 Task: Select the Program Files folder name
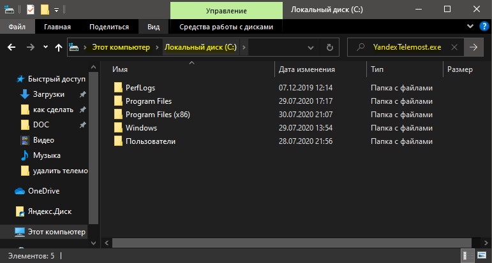[x=149, y=101]
